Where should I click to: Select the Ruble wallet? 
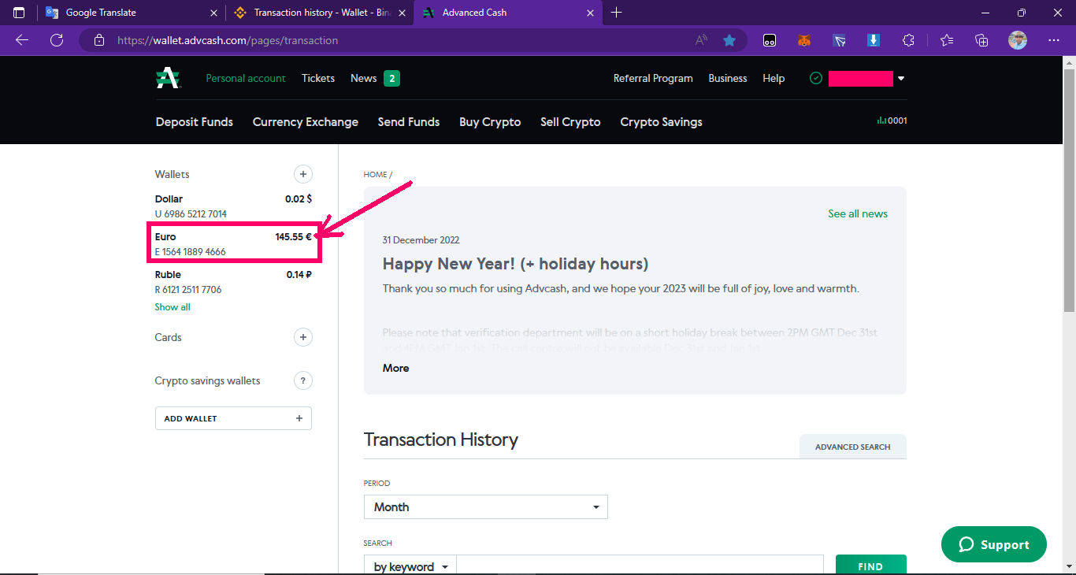point(233,282)
